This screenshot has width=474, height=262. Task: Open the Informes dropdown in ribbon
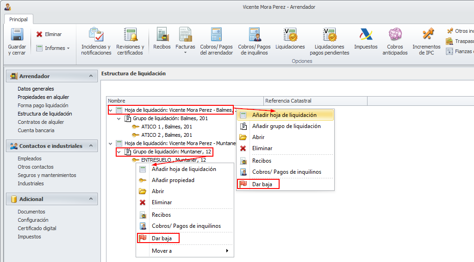tap(53, 48)
